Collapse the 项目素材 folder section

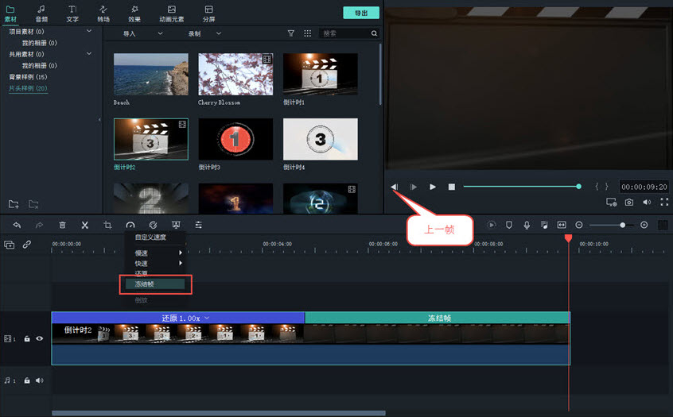[89, 31]
